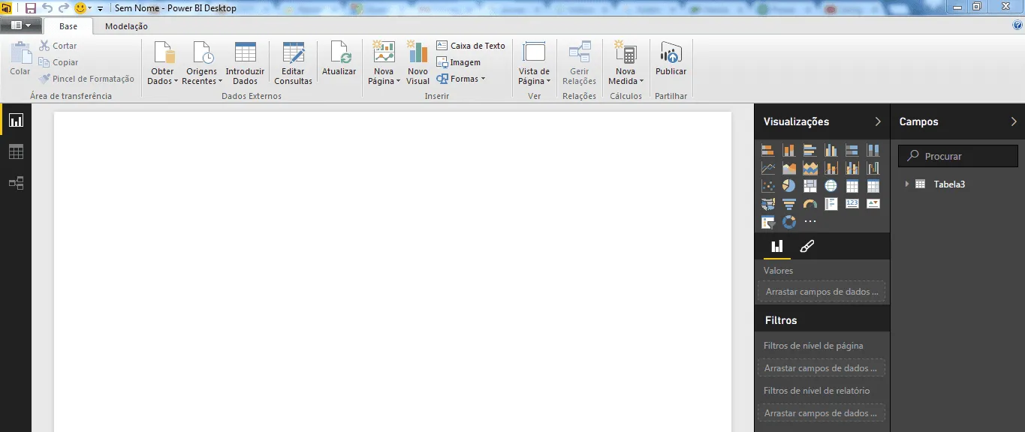Open the File menu button

tap(20, 25)
